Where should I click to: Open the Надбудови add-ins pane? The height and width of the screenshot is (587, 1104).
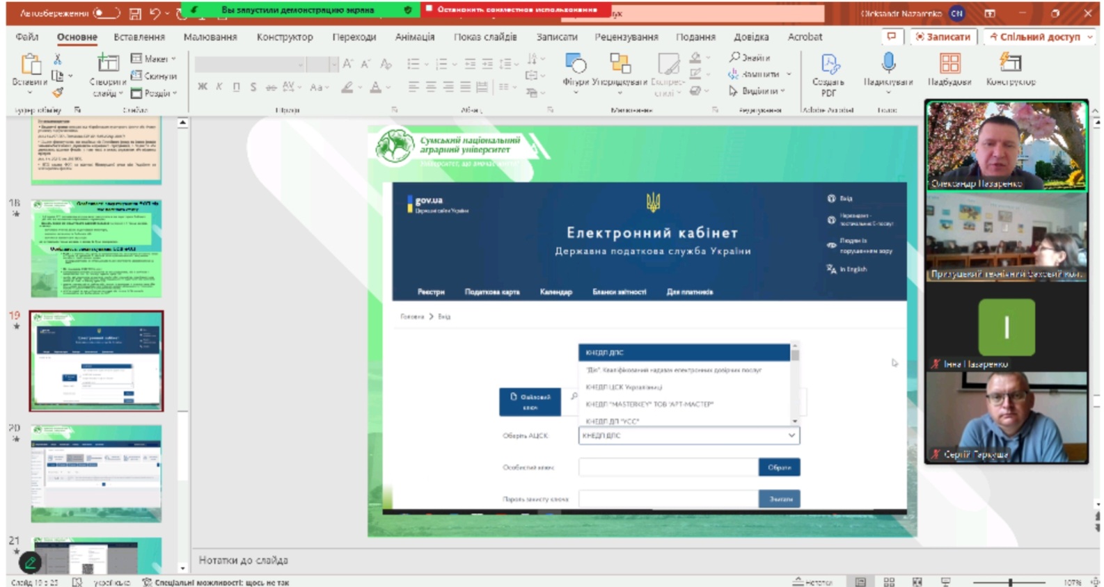949,70
